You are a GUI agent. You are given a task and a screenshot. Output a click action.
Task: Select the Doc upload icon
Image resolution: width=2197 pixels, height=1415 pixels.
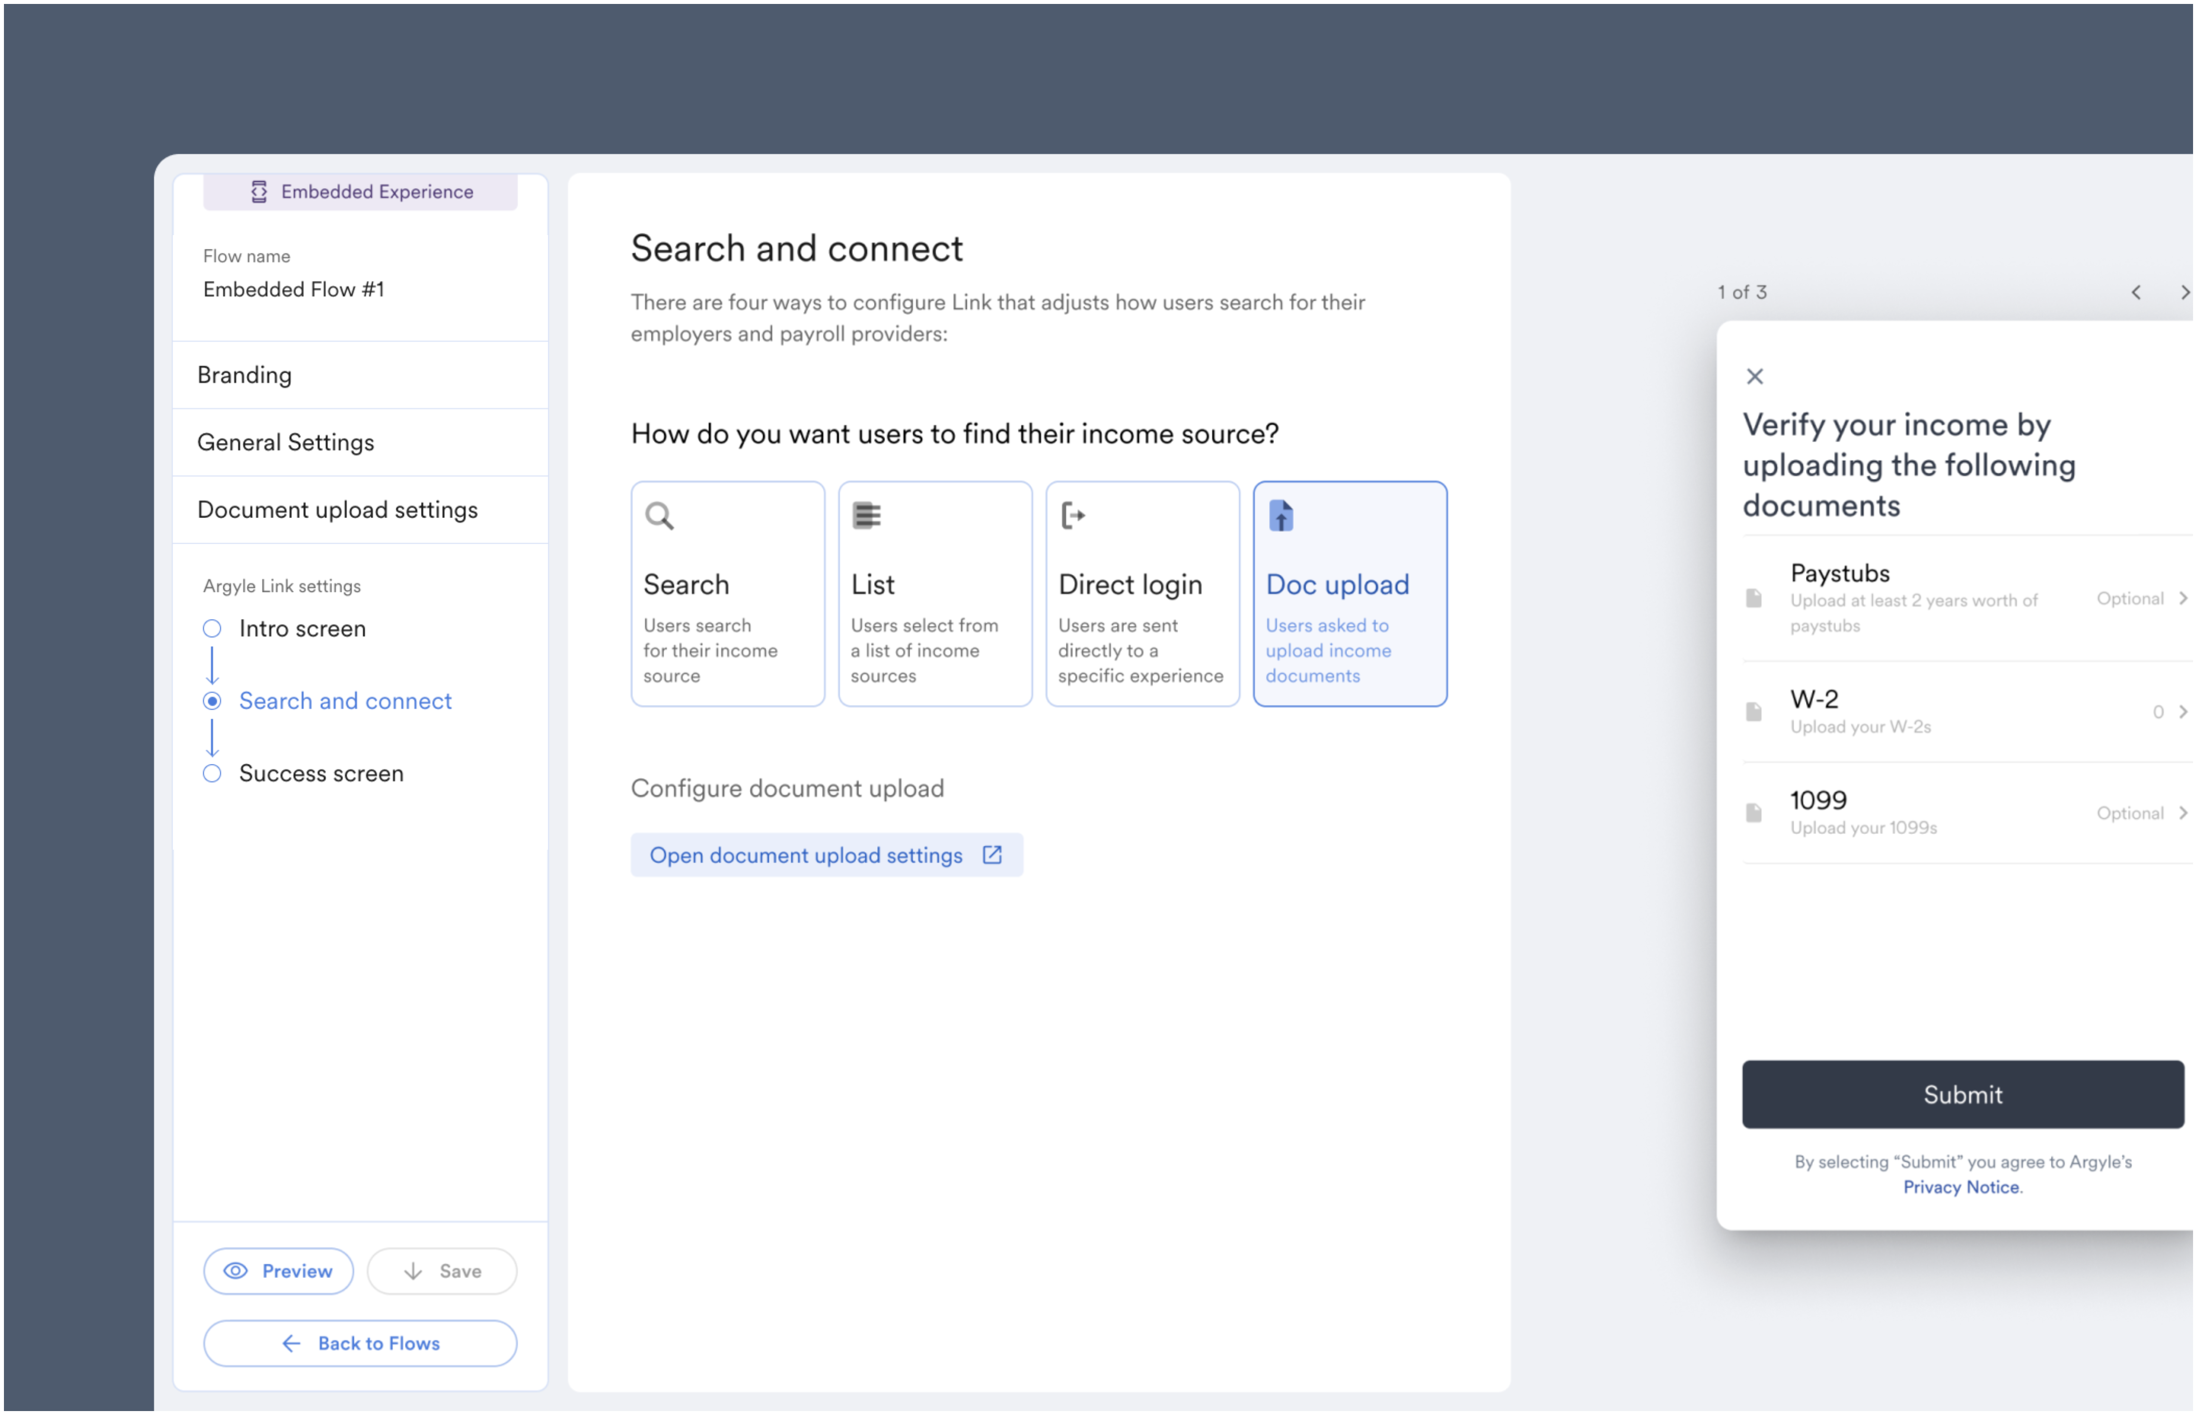click(x=1281, y=516)
